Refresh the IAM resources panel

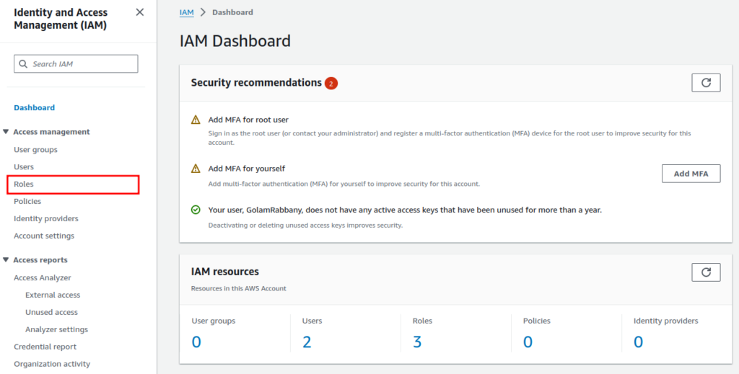pyautogui.click(x=706, y=272)
